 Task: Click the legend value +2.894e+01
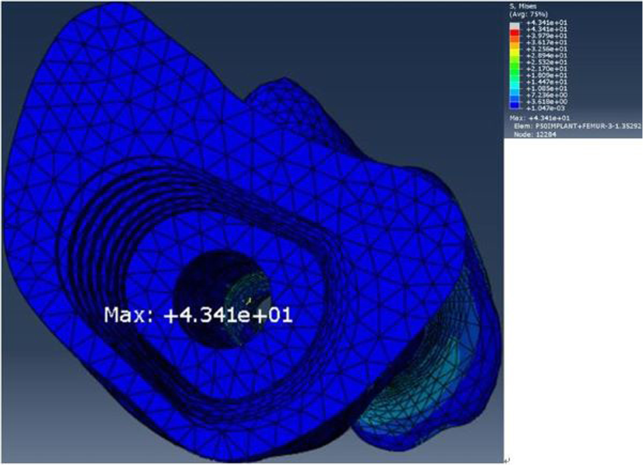pos(547,55)
